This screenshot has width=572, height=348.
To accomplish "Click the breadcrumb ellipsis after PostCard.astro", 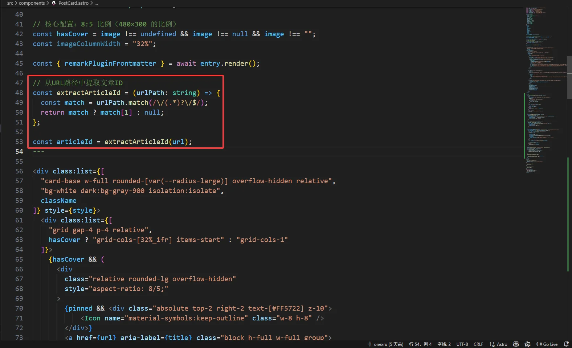I will tap(96, 3).
